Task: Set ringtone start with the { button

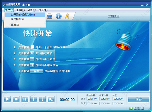Action: coord(33,99)
